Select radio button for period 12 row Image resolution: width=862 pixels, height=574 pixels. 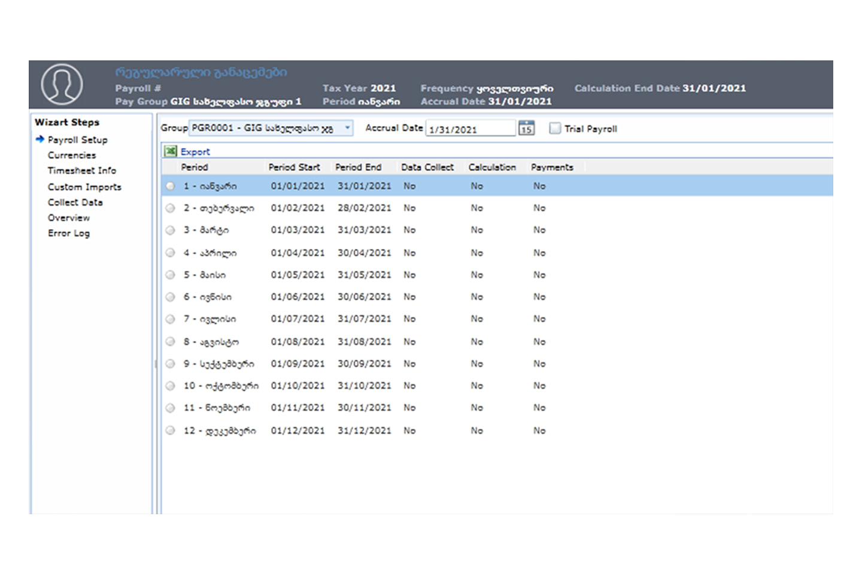point(170,430)
